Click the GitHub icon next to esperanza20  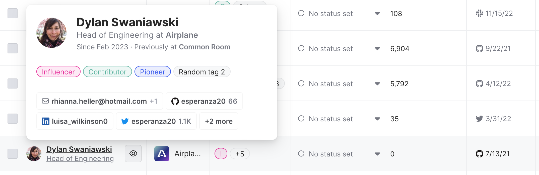[175, 101]
